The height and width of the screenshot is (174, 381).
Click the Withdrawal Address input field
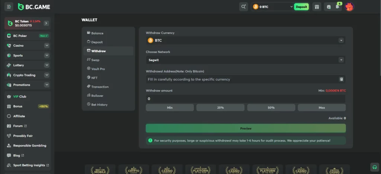(242, 79)
